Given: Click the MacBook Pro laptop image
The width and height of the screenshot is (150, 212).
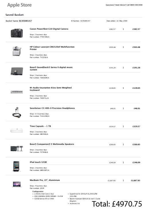Looking at the screenshot, I should 17,184.
